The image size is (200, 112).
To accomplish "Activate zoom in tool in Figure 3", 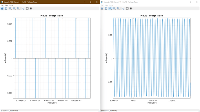I will pyautogui.click(x=10, y=8).
